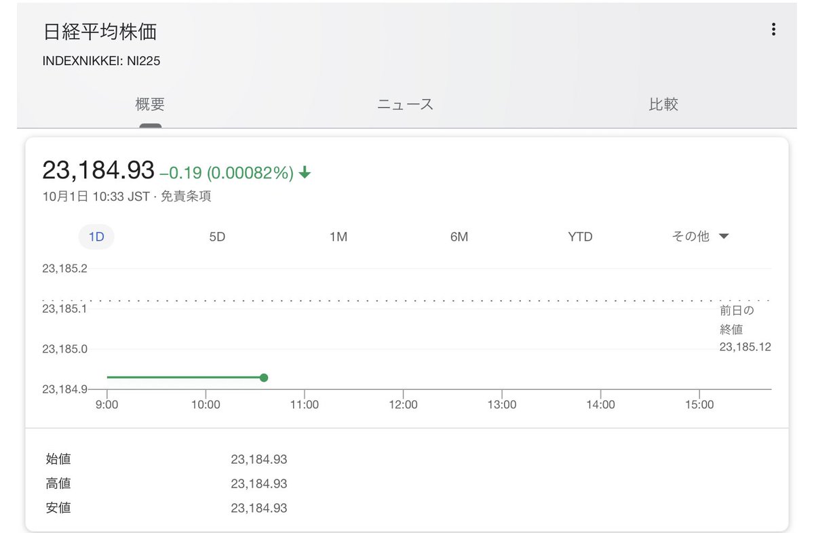This screenshot has height=533, width=814.
Task: Click the current price 23,184.93
Action: [98, 170]
